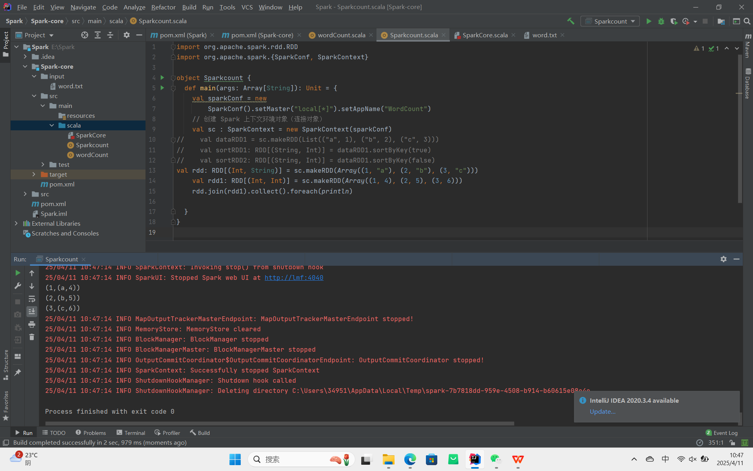The height and width of the screenshot is (471, 753).
Task: Click the Search Everywhere magnifier icon
Action: [x=747, y=21]
